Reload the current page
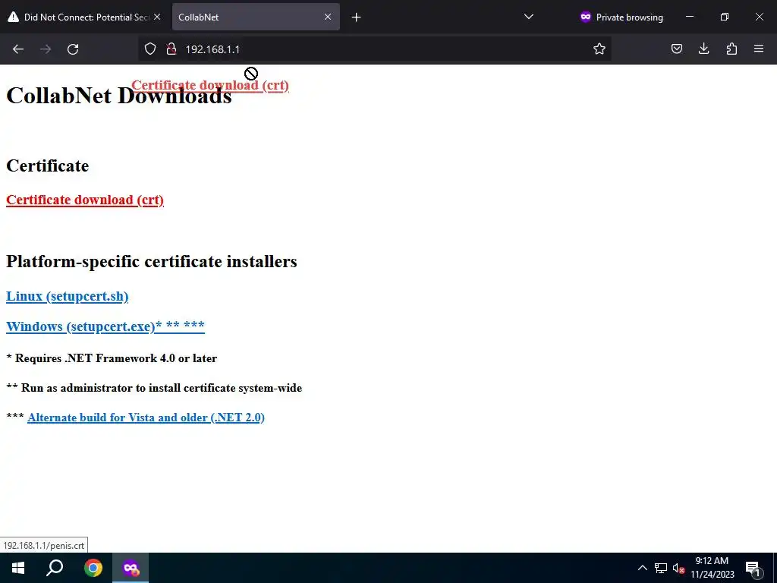Viewport: 777px width, 583px height. point(73,49)
